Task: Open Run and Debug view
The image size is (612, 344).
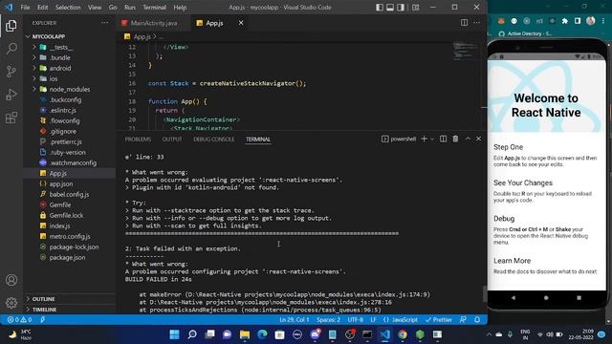Action: [11, 95]
